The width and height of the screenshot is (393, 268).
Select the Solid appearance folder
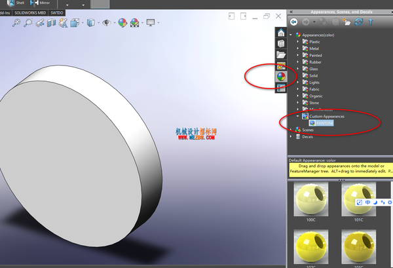coord(310,75)
